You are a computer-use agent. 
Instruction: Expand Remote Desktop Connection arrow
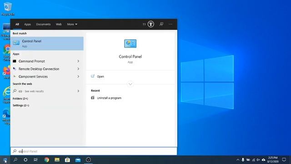coord(78,69)
